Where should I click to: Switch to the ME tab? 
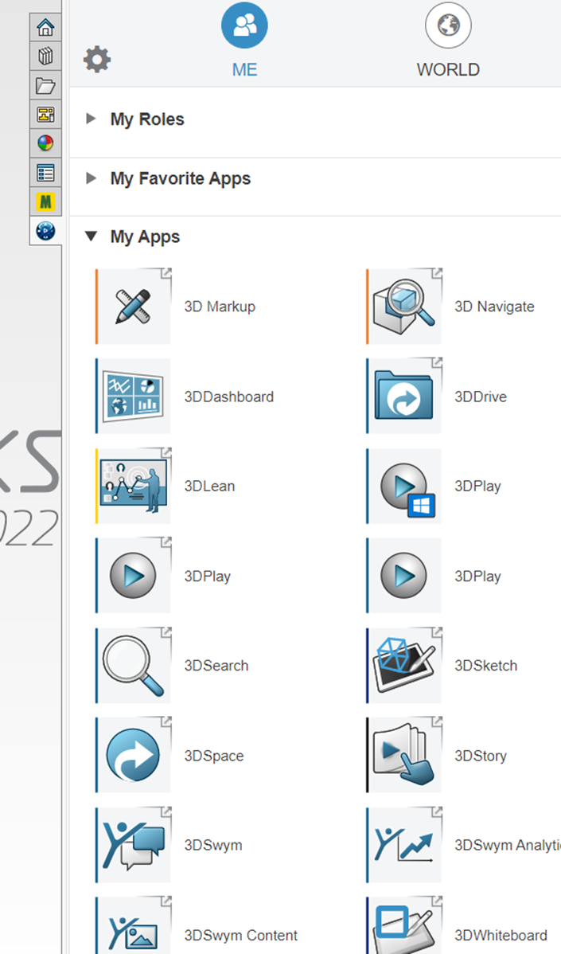(x=244, y=40)
